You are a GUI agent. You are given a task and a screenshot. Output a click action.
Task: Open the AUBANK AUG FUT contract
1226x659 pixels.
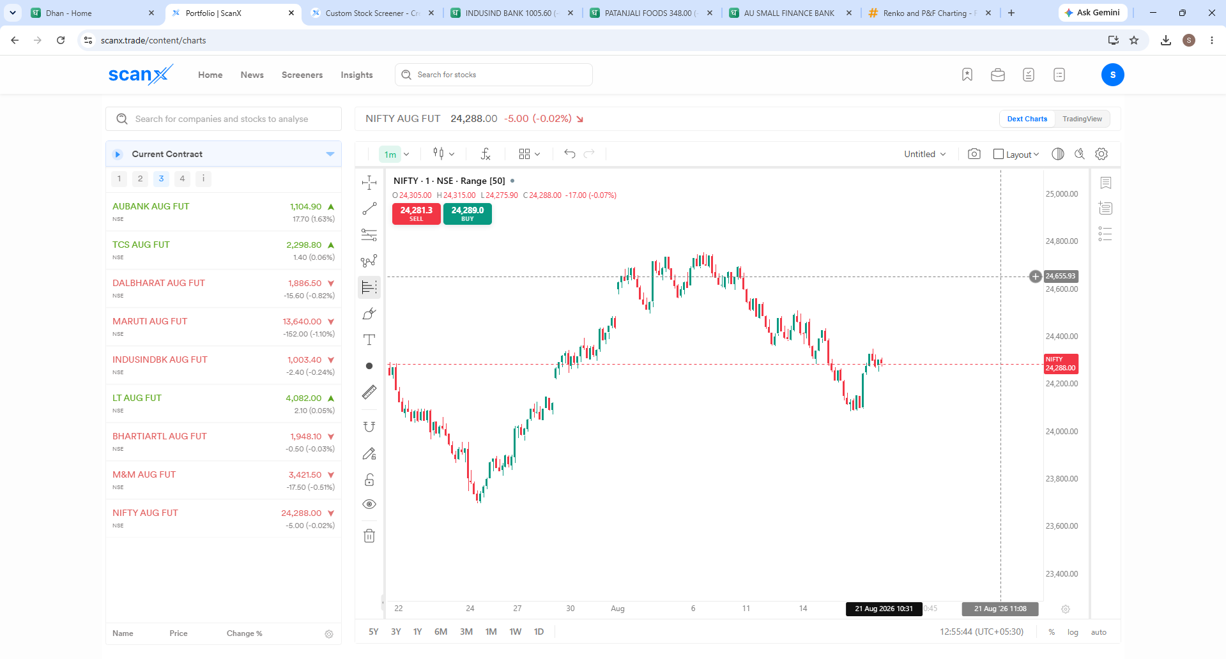[224, 212]
